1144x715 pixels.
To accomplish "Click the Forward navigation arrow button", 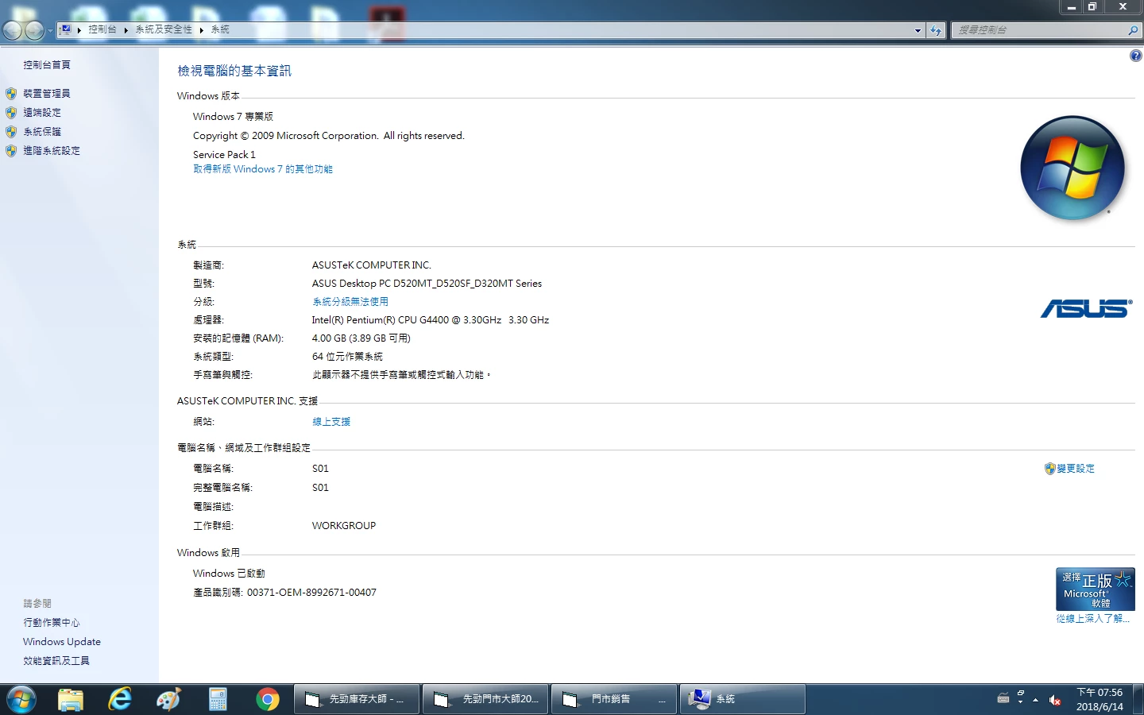I will [x=34, y=30].
